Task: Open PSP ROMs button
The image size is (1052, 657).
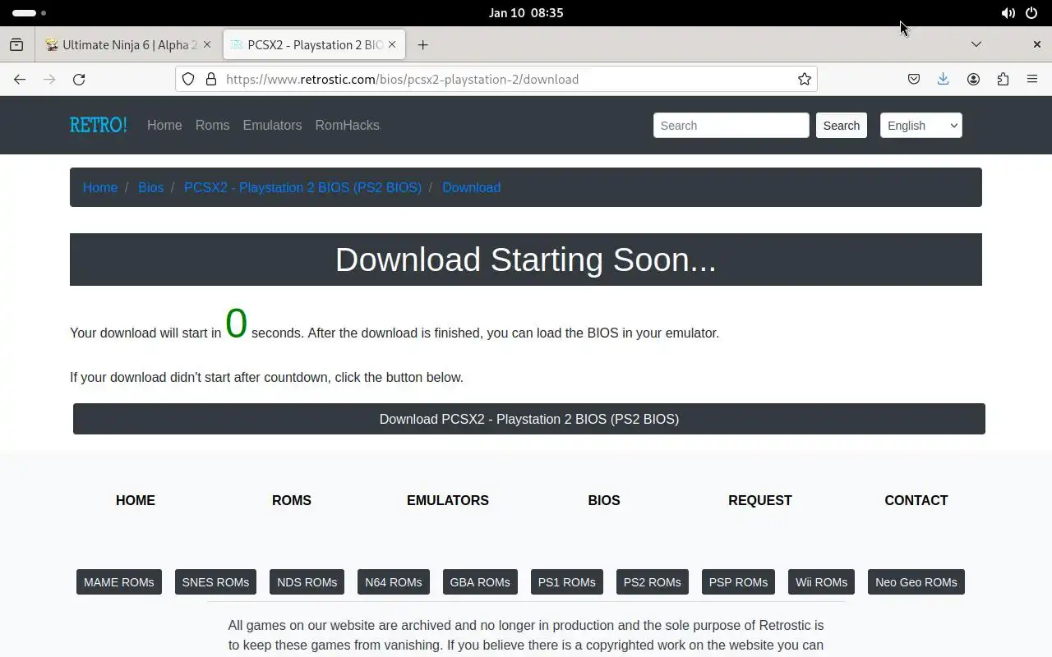Action: [x=738, y=582]
